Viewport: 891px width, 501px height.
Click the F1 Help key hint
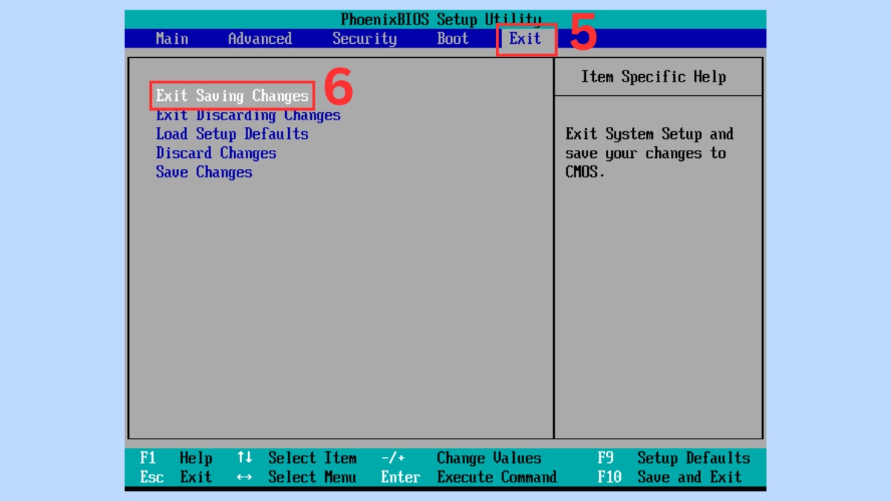[176, 458]
